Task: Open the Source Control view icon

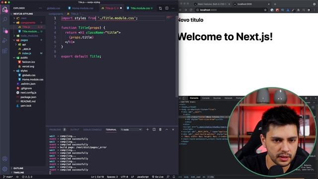Action: tap(5, 30)
